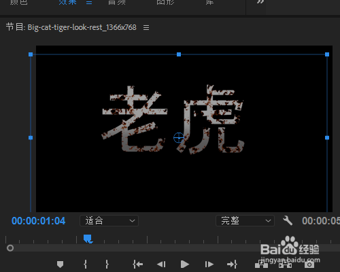340x272 pixels.
Task: Click the left-middle transform handle
Action: pos(31,137)
